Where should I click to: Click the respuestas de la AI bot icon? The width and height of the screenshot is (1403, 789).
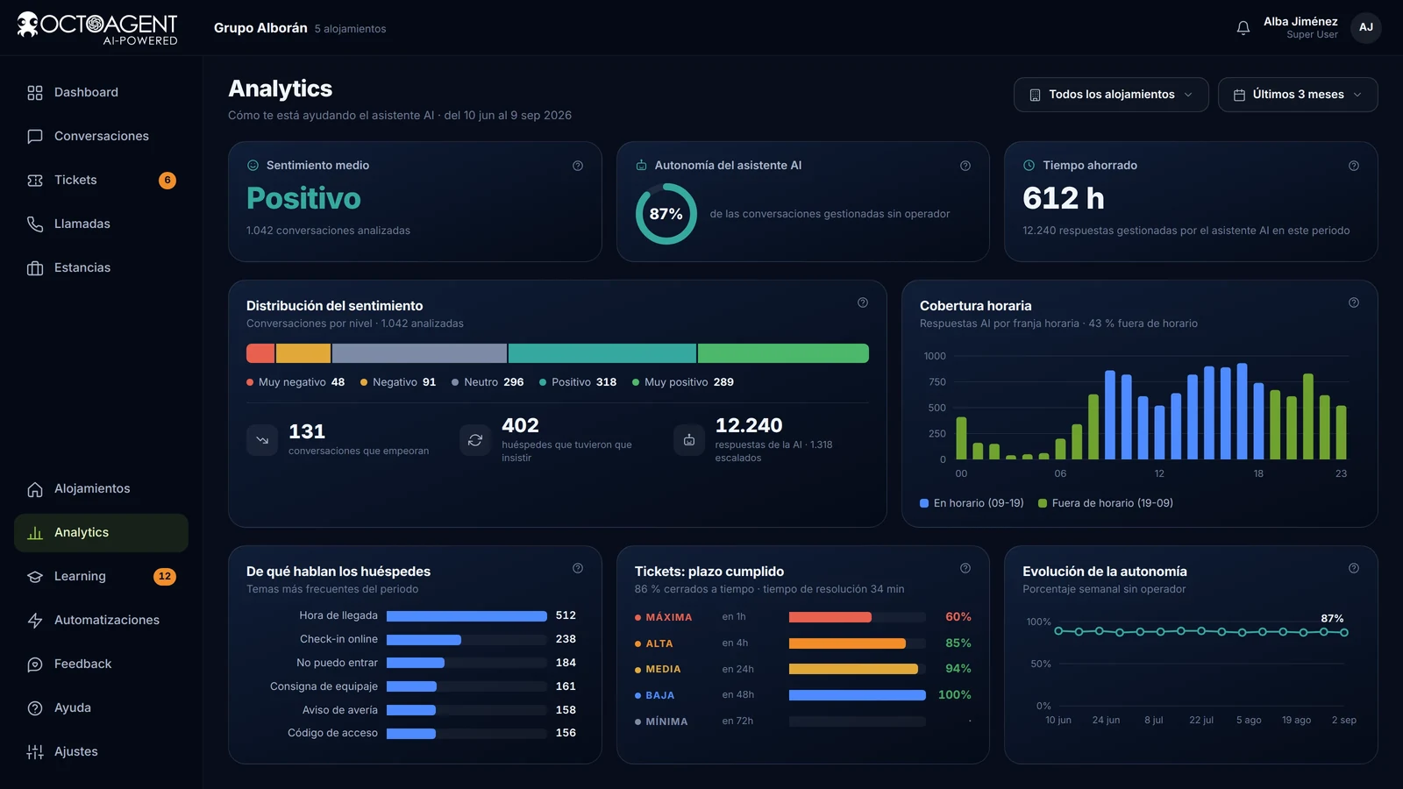pos(689,440)
